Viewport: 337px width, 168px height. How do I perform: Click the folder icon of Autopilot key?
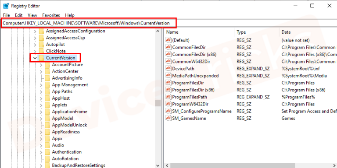pos(41,44)
